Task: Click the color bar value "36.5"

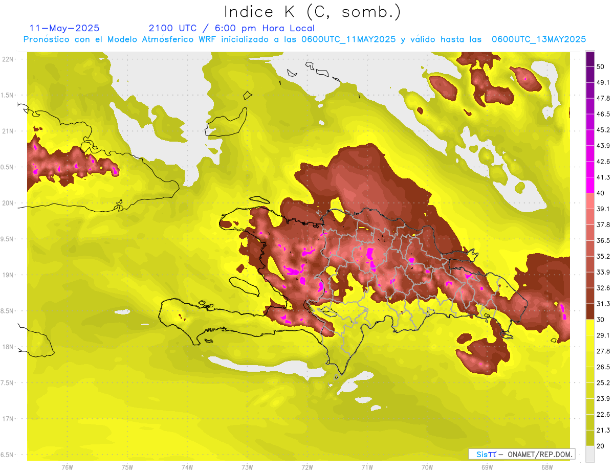Action: click(x=603, y=240)
